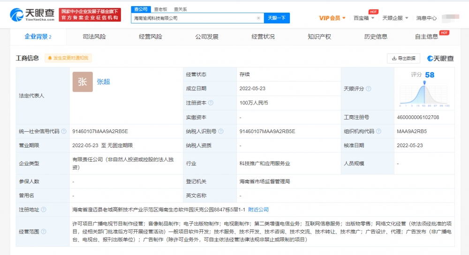
Task: Click the help icon next to 统一社会信用代码
Action: (63, 132)
